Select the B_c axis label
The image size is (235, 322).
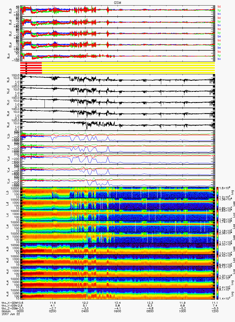click(10, 34)
